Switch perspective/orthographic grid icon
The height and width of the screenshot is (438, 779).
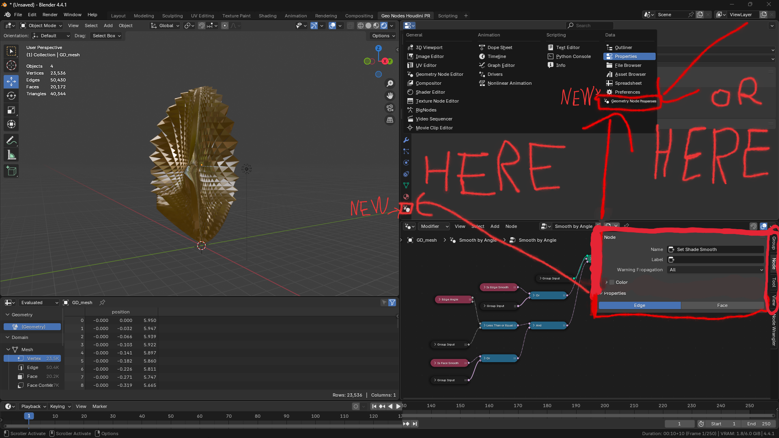pyautogui.click(x=390, y=120)
